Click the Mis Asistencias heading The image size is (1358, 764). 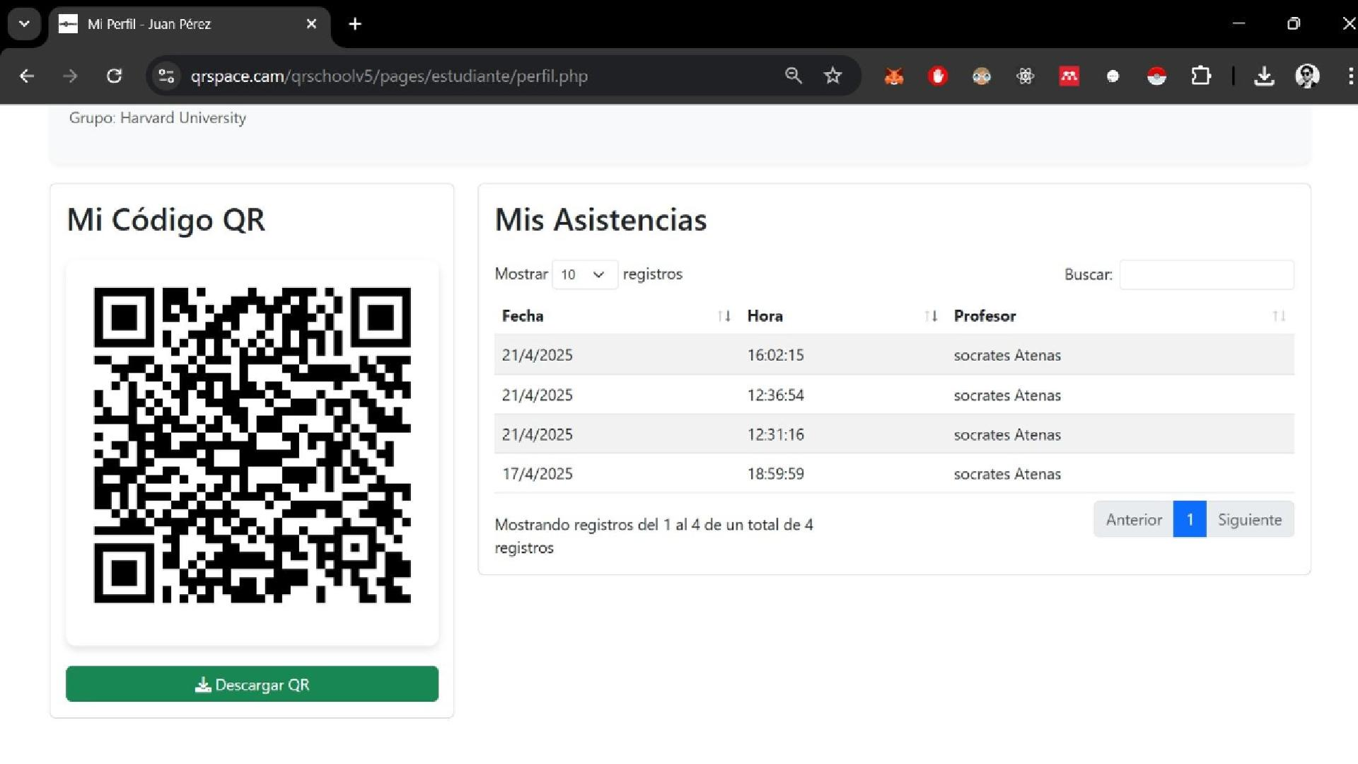pos(600,220)
